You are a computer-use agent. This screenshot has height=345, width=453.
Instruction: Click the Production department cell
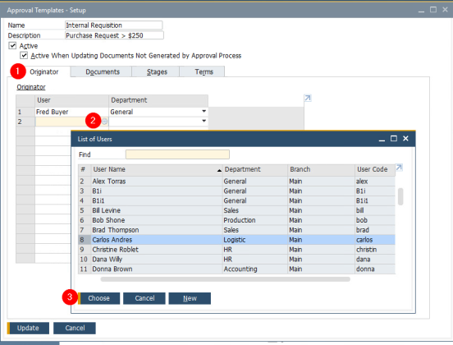255,220
